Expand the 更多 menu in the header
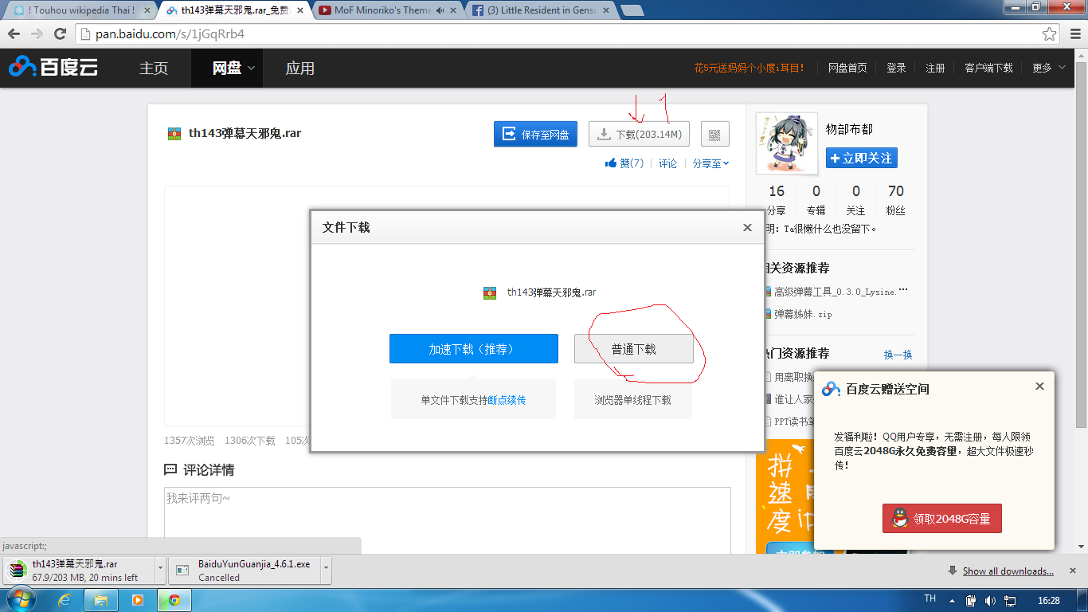Viewport: 1088px width, 612px height. (1048, 68)
